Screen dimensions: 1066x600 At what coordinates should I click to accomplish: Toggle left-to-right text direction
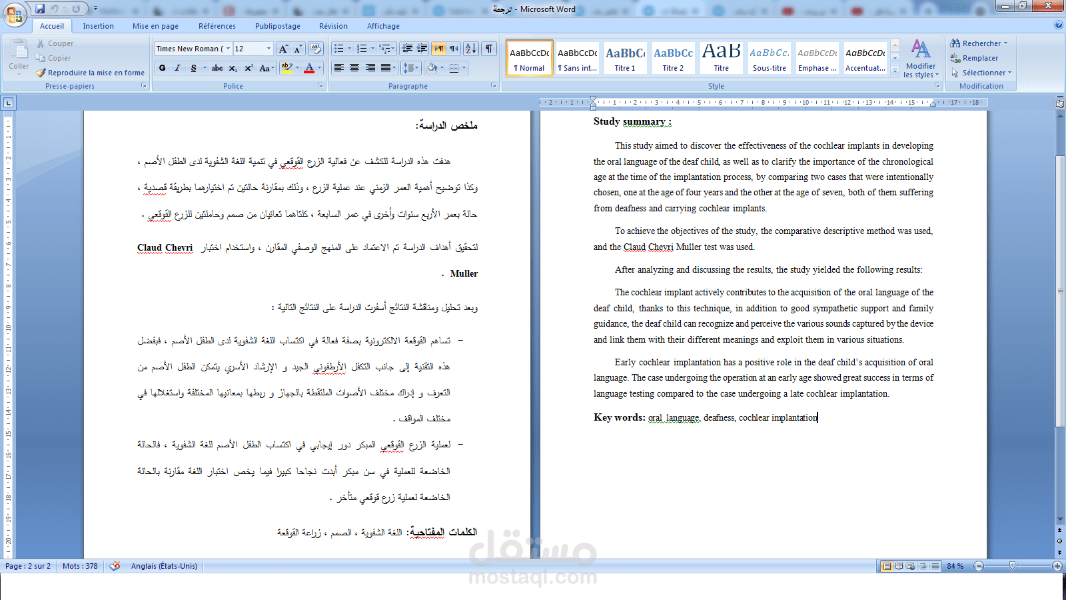pyautogui.click(x=440, y=49)
